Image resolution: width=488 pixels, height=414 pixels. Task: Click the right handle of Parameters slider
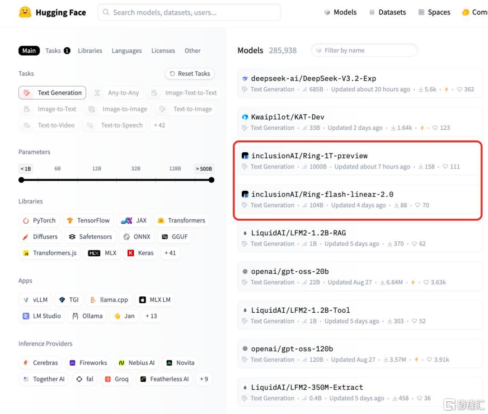[x=211, y=180]
